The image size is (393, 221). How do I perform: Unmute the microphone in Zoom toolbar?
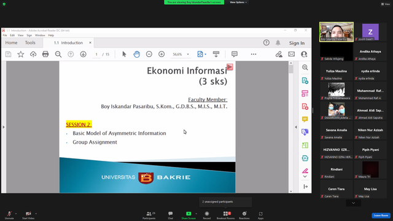(x=9, y=215)
